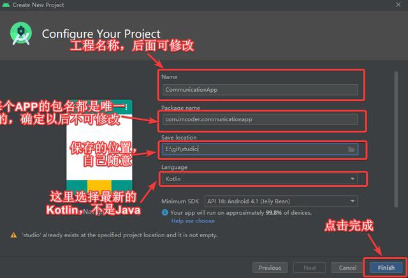Click the 'studio' already exists warning text
Viewport: 408px width, 278px height.
pyautogui.click(x=119, y=235)
